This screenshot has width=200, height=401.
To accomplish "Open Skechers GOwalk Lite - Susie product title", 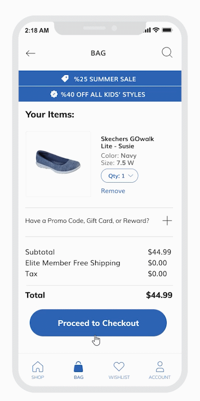I will [128, 143].
